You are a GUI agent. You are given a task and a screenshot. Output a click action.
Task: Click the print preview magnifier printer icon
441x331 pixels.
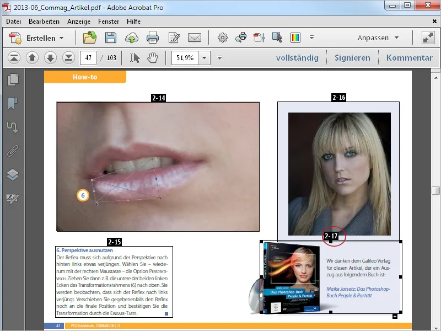coord(241,38)
